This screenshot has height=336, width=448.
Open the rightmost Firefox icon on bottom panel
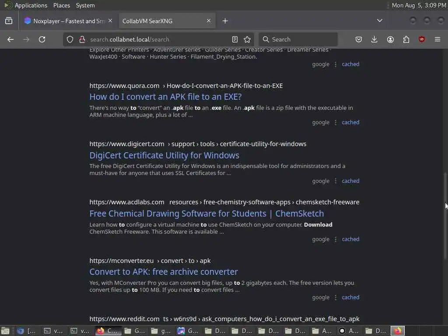(398, 331)
